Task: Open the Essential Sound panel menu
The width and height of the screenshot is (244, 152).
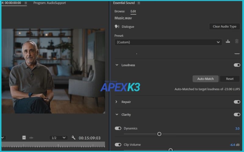Action: [139, 3]
